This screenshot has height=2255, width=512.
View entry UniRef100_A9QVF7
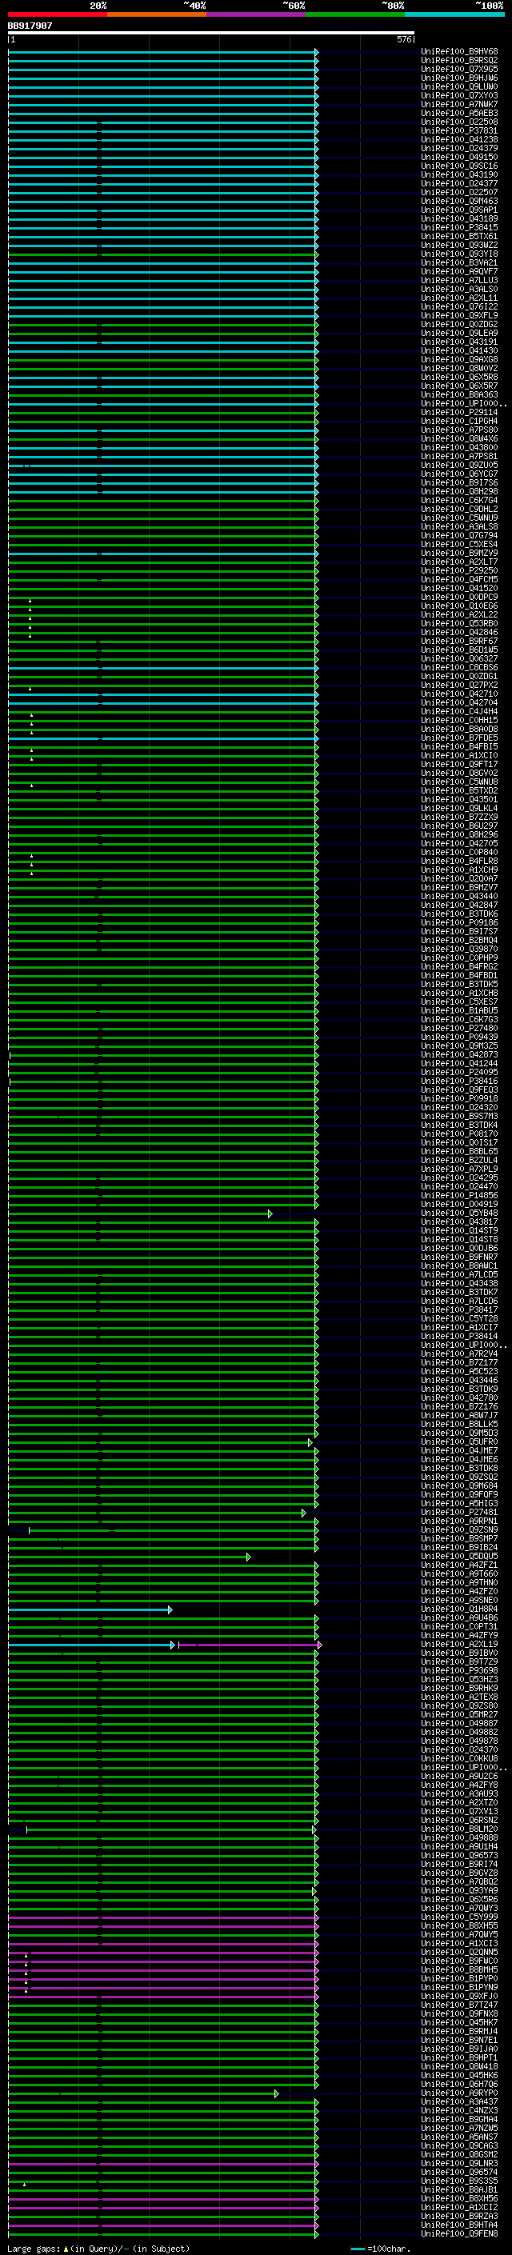458,271
